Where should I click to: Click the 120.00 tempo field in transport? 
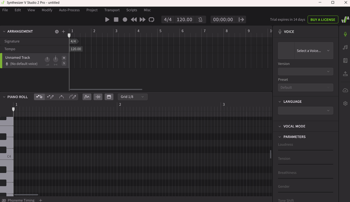[184, 19]
